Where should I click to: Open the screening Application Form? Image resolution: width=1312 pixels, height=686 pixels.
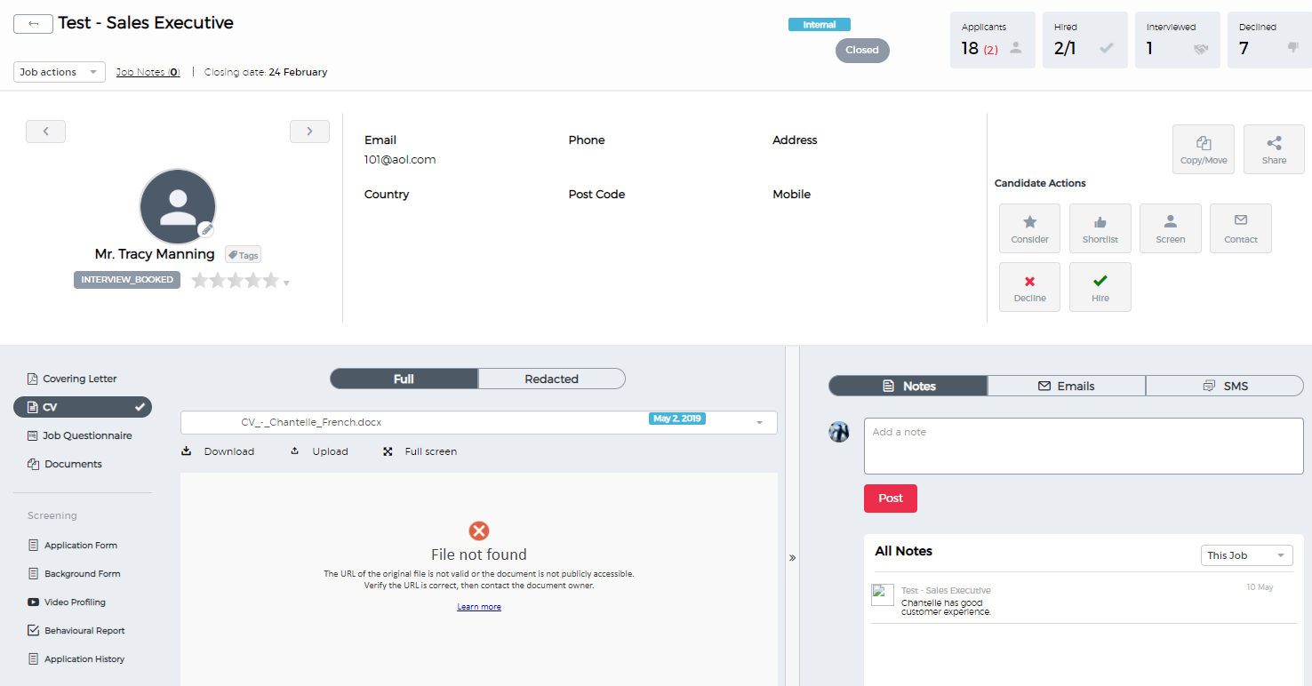click(x=73, y=546)
